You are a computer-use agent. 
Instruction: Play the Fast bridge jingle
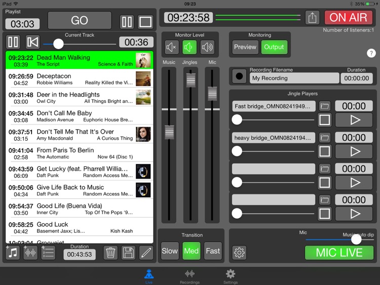tap(354, 120)
